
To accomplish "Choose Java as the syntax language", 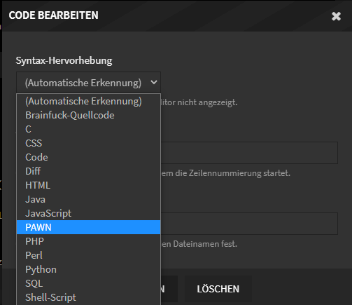I will click(88, 199).
